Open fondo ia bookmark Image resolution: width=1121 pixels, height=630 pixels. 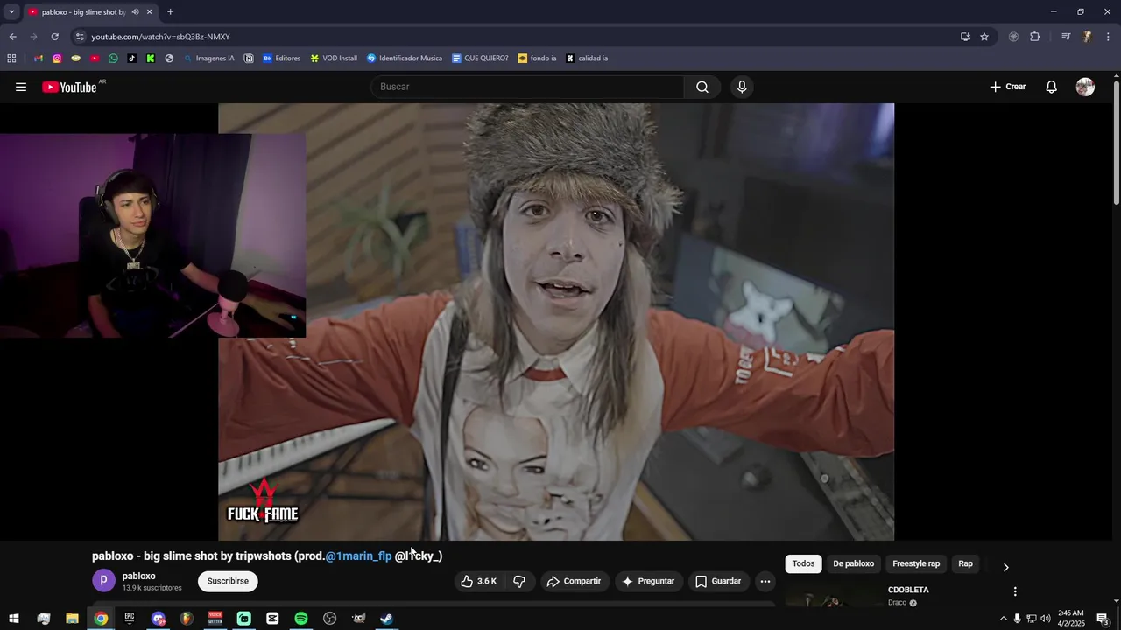[537, 59]
